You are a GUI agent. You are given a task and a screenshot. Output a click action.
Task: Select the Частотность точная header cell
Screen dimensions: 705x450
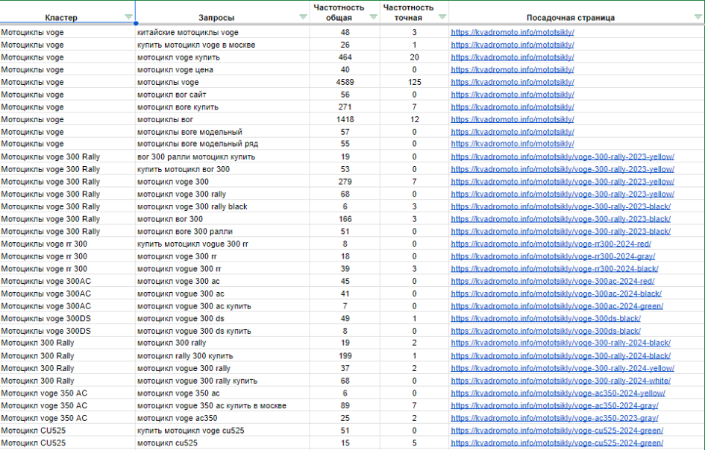[x=414, y=12]
